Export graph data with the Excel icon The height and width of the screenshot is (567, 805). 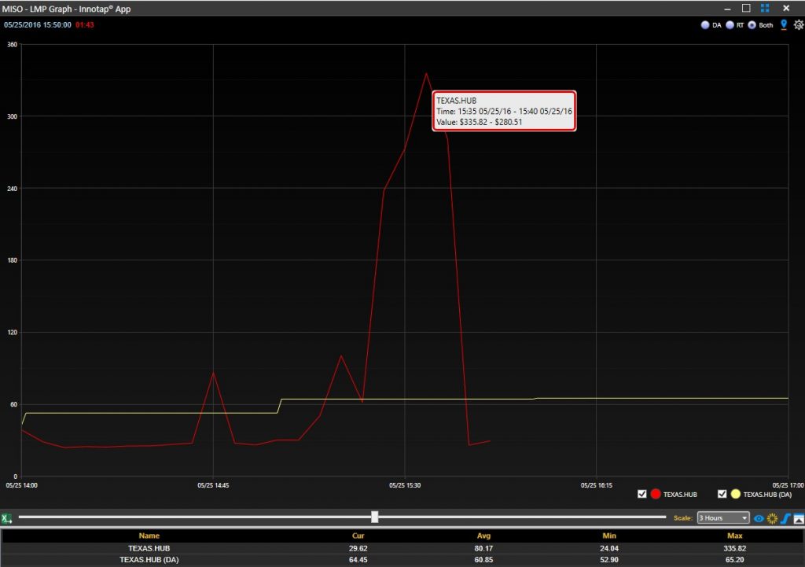[x=6, y=518]
